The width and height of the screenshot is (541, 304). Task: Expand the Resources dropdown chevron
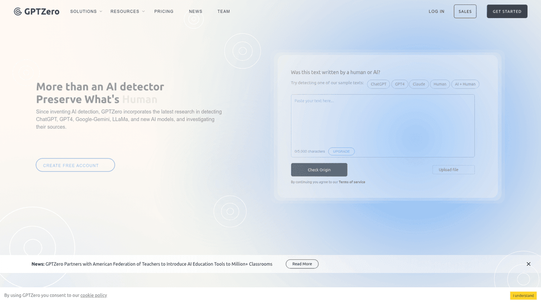(143, 11)
